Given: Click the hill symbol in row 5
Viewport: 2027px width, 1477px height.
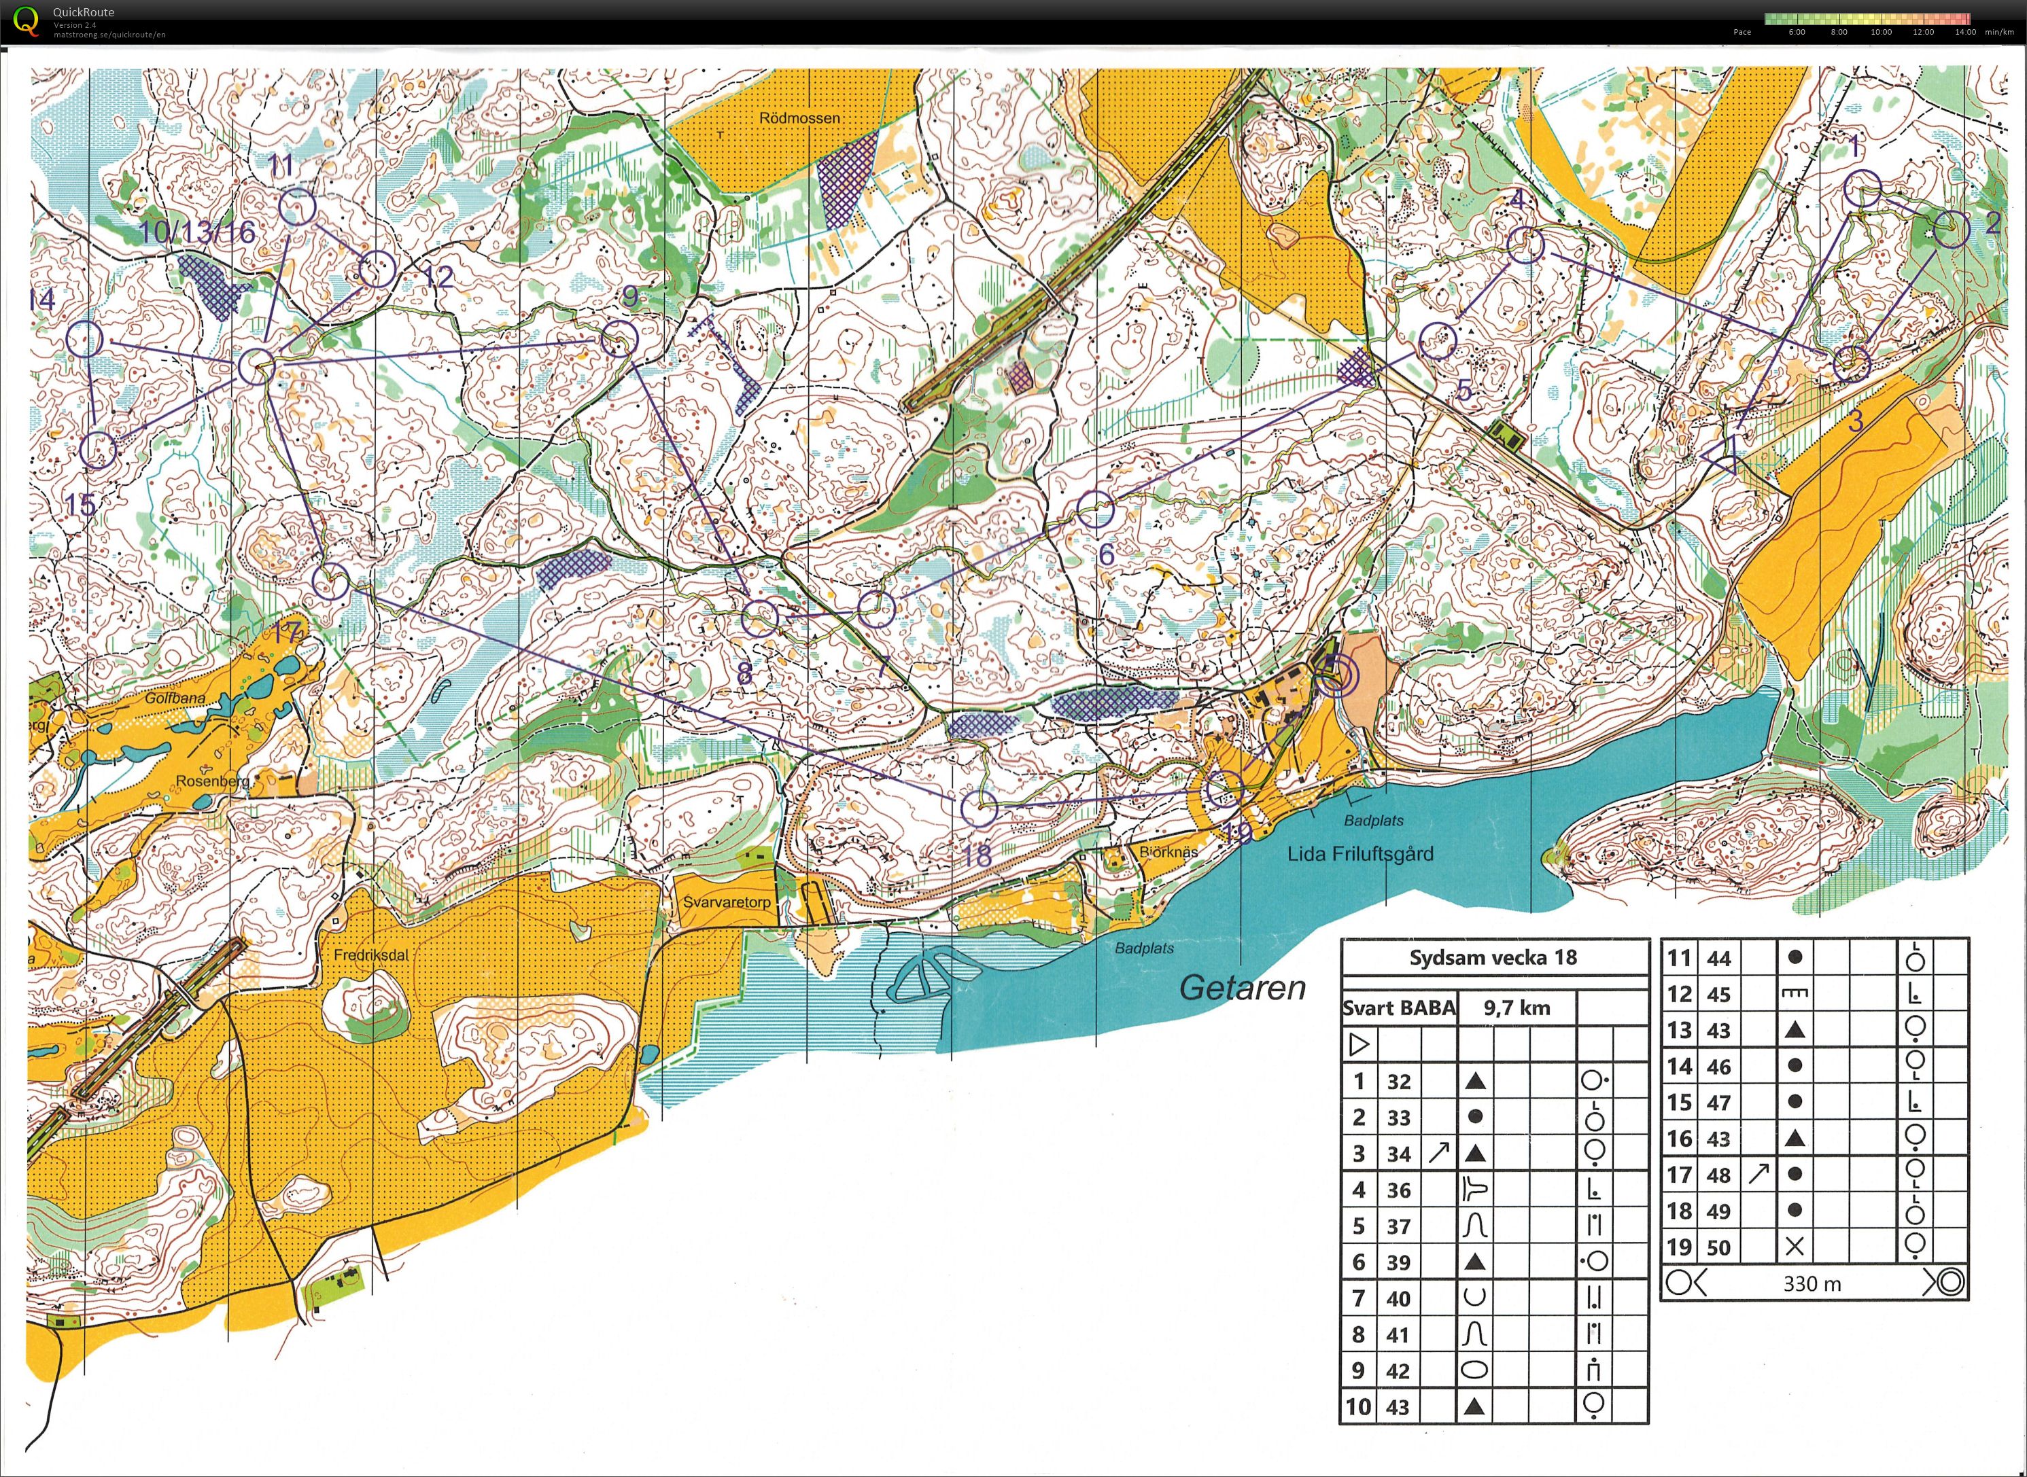Looking at the screenshot, I should pos(1475,1226).
